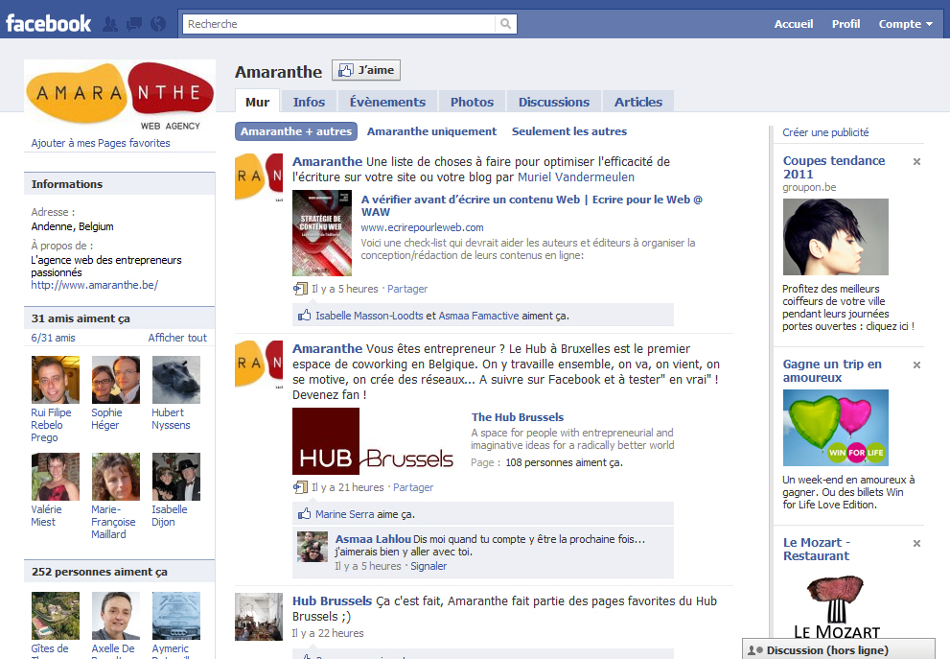Switch to the Articles tab
The height and width of the screenshot is (659, 950).
pos(638,102)
